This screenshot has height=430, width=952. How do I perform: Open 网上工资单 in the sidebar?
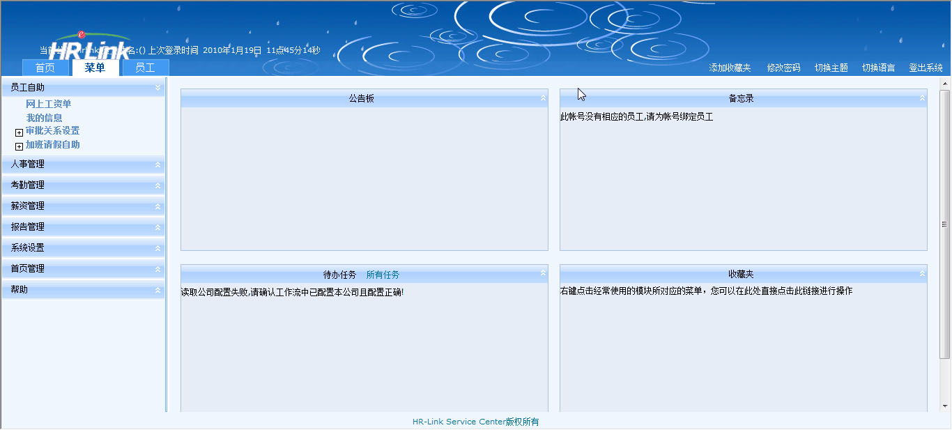(x=49, y=104)
